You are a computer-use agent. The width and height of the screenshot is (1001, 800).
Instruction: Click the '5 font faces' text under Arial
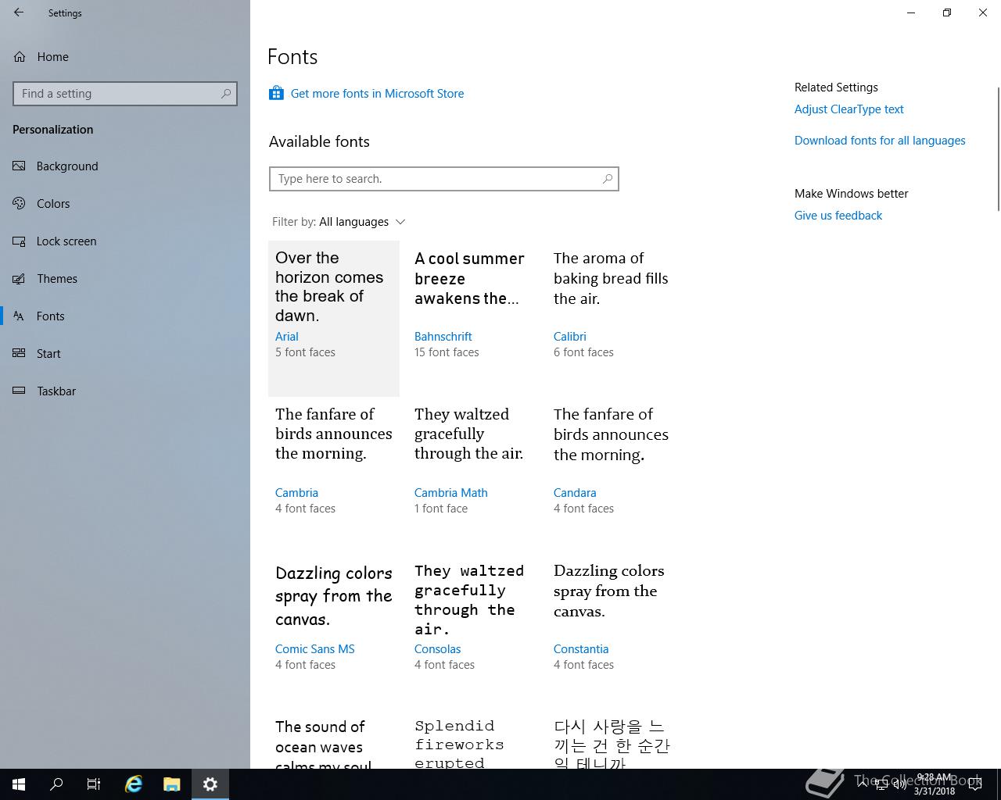point(305,352)
